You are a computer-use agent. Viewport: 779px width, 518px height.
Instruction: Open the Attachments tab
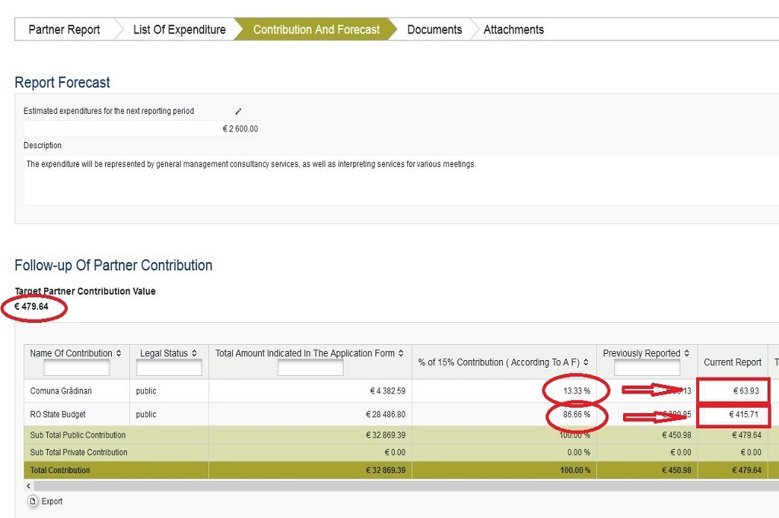(x=514, y=30)
